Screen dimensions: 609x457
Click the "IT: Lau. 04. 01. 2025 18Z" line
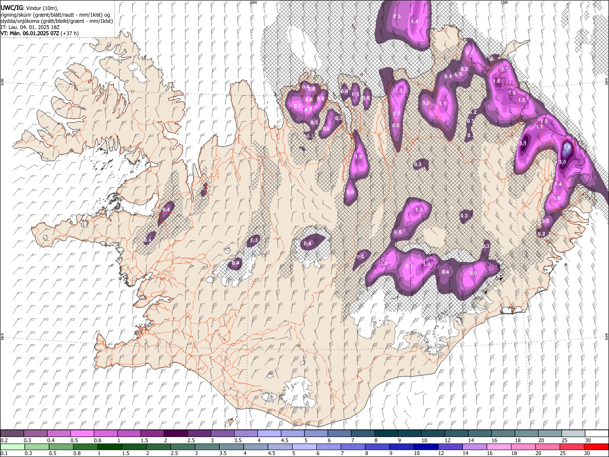pyautogui.click(x=30, y=27)
